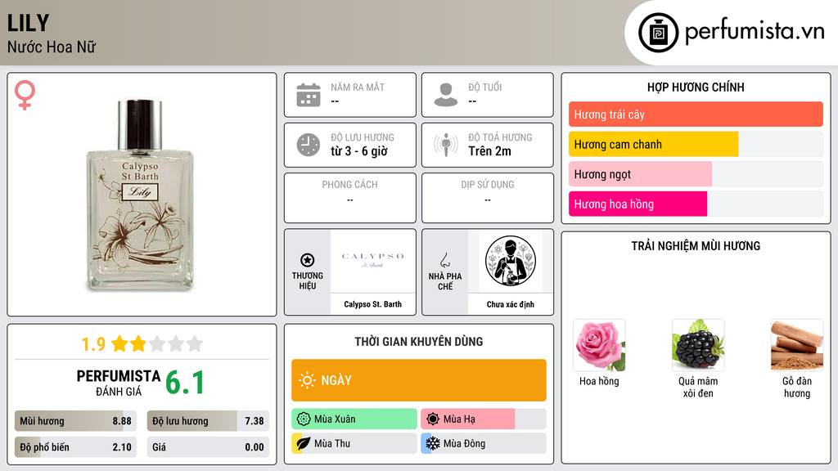Click the pink female gender symbol
Screen dimensions: 838x471
click(x=25, y=95)
